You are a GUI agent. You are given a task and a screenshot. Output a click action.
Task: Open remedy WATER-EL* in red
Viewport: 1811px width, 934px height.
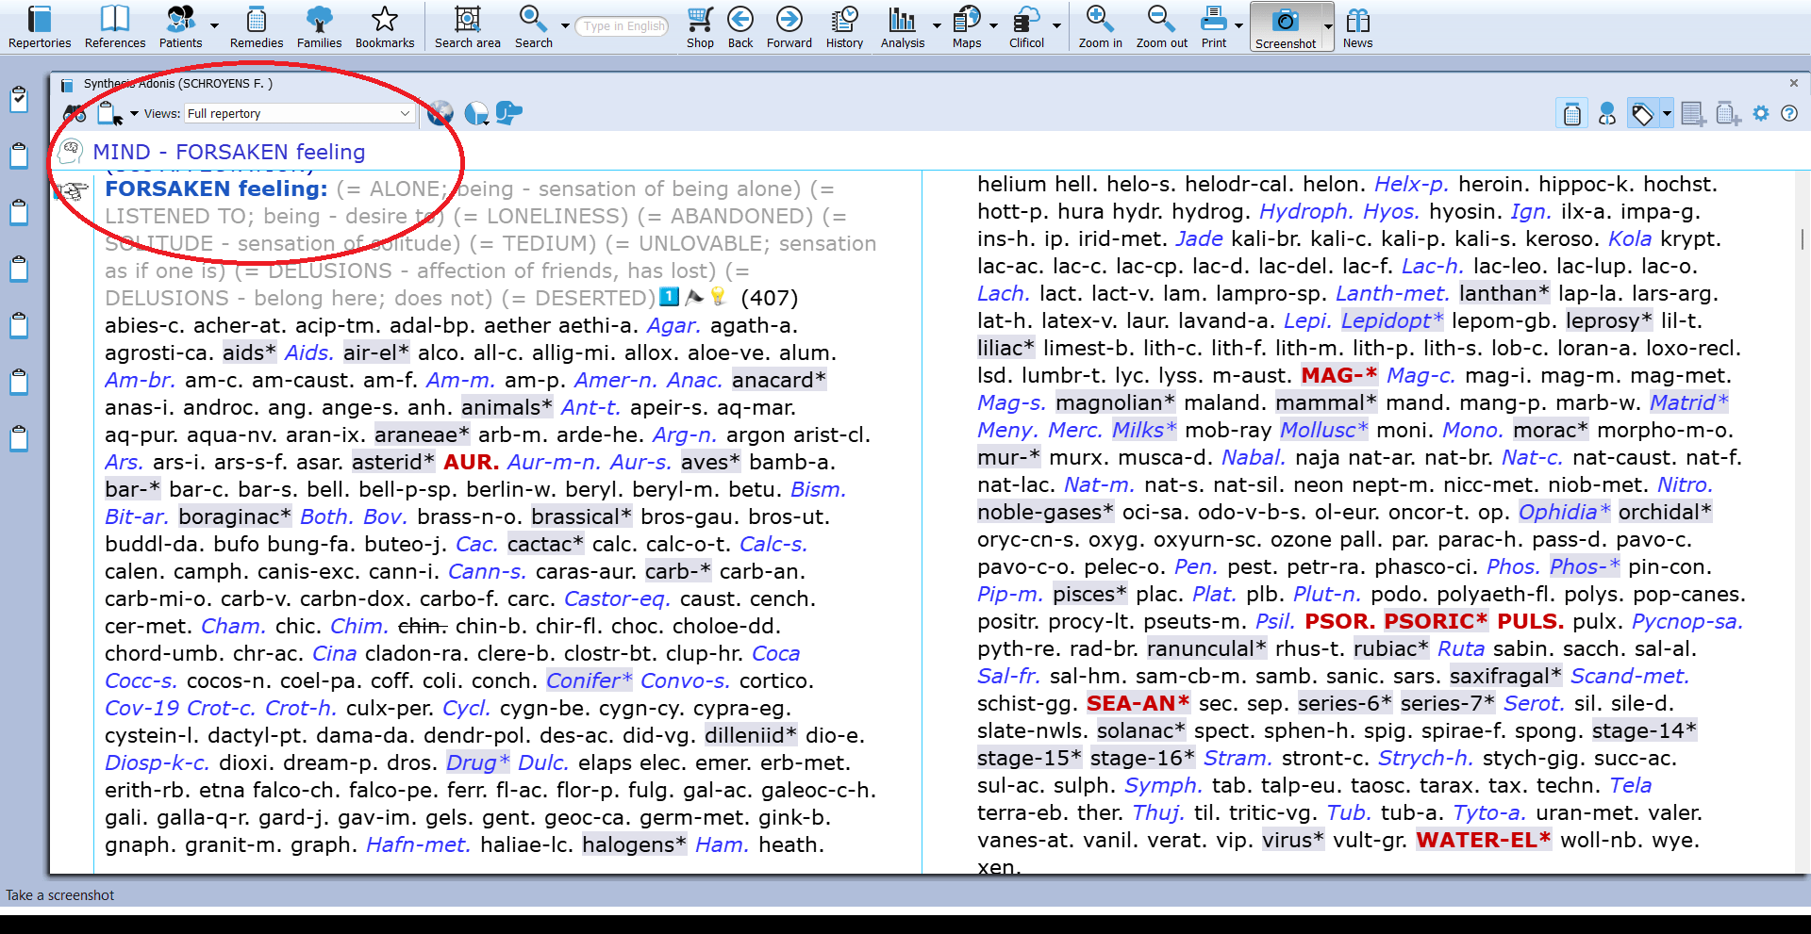(x=1483, y=840)
